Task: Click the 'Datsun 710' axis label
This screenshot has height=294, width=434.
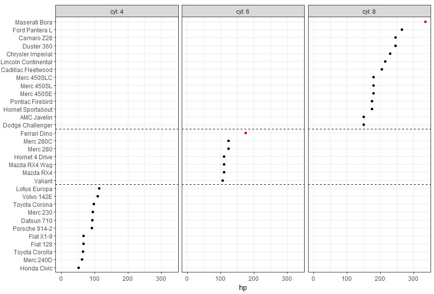Action: point(37,220)
